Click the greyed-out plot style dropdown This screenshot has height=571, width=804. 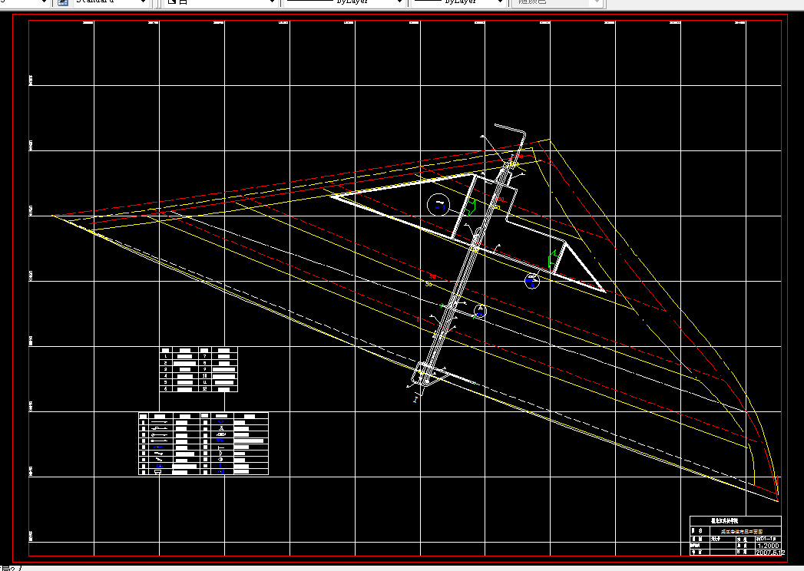coord(558,2)
